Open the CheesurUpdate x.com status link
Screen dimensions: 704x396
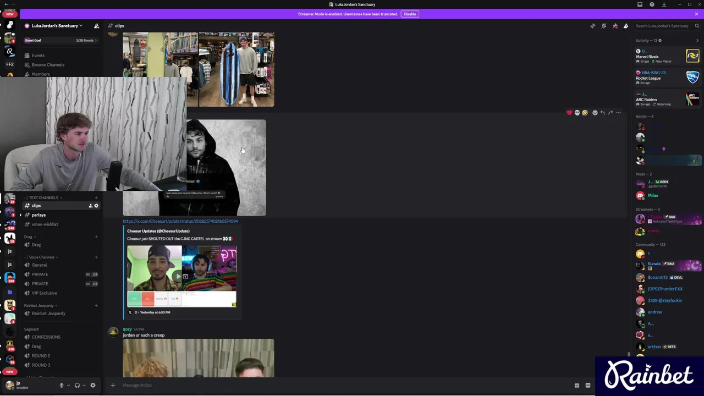[x=180, y=221]
